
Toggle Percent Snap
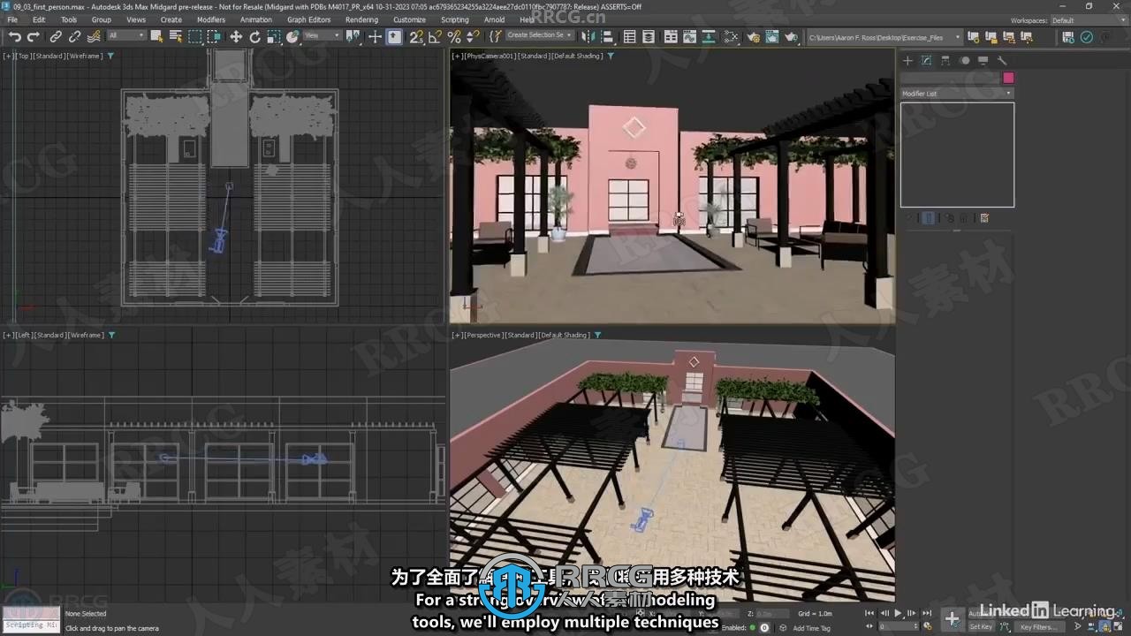click(454, 36)
